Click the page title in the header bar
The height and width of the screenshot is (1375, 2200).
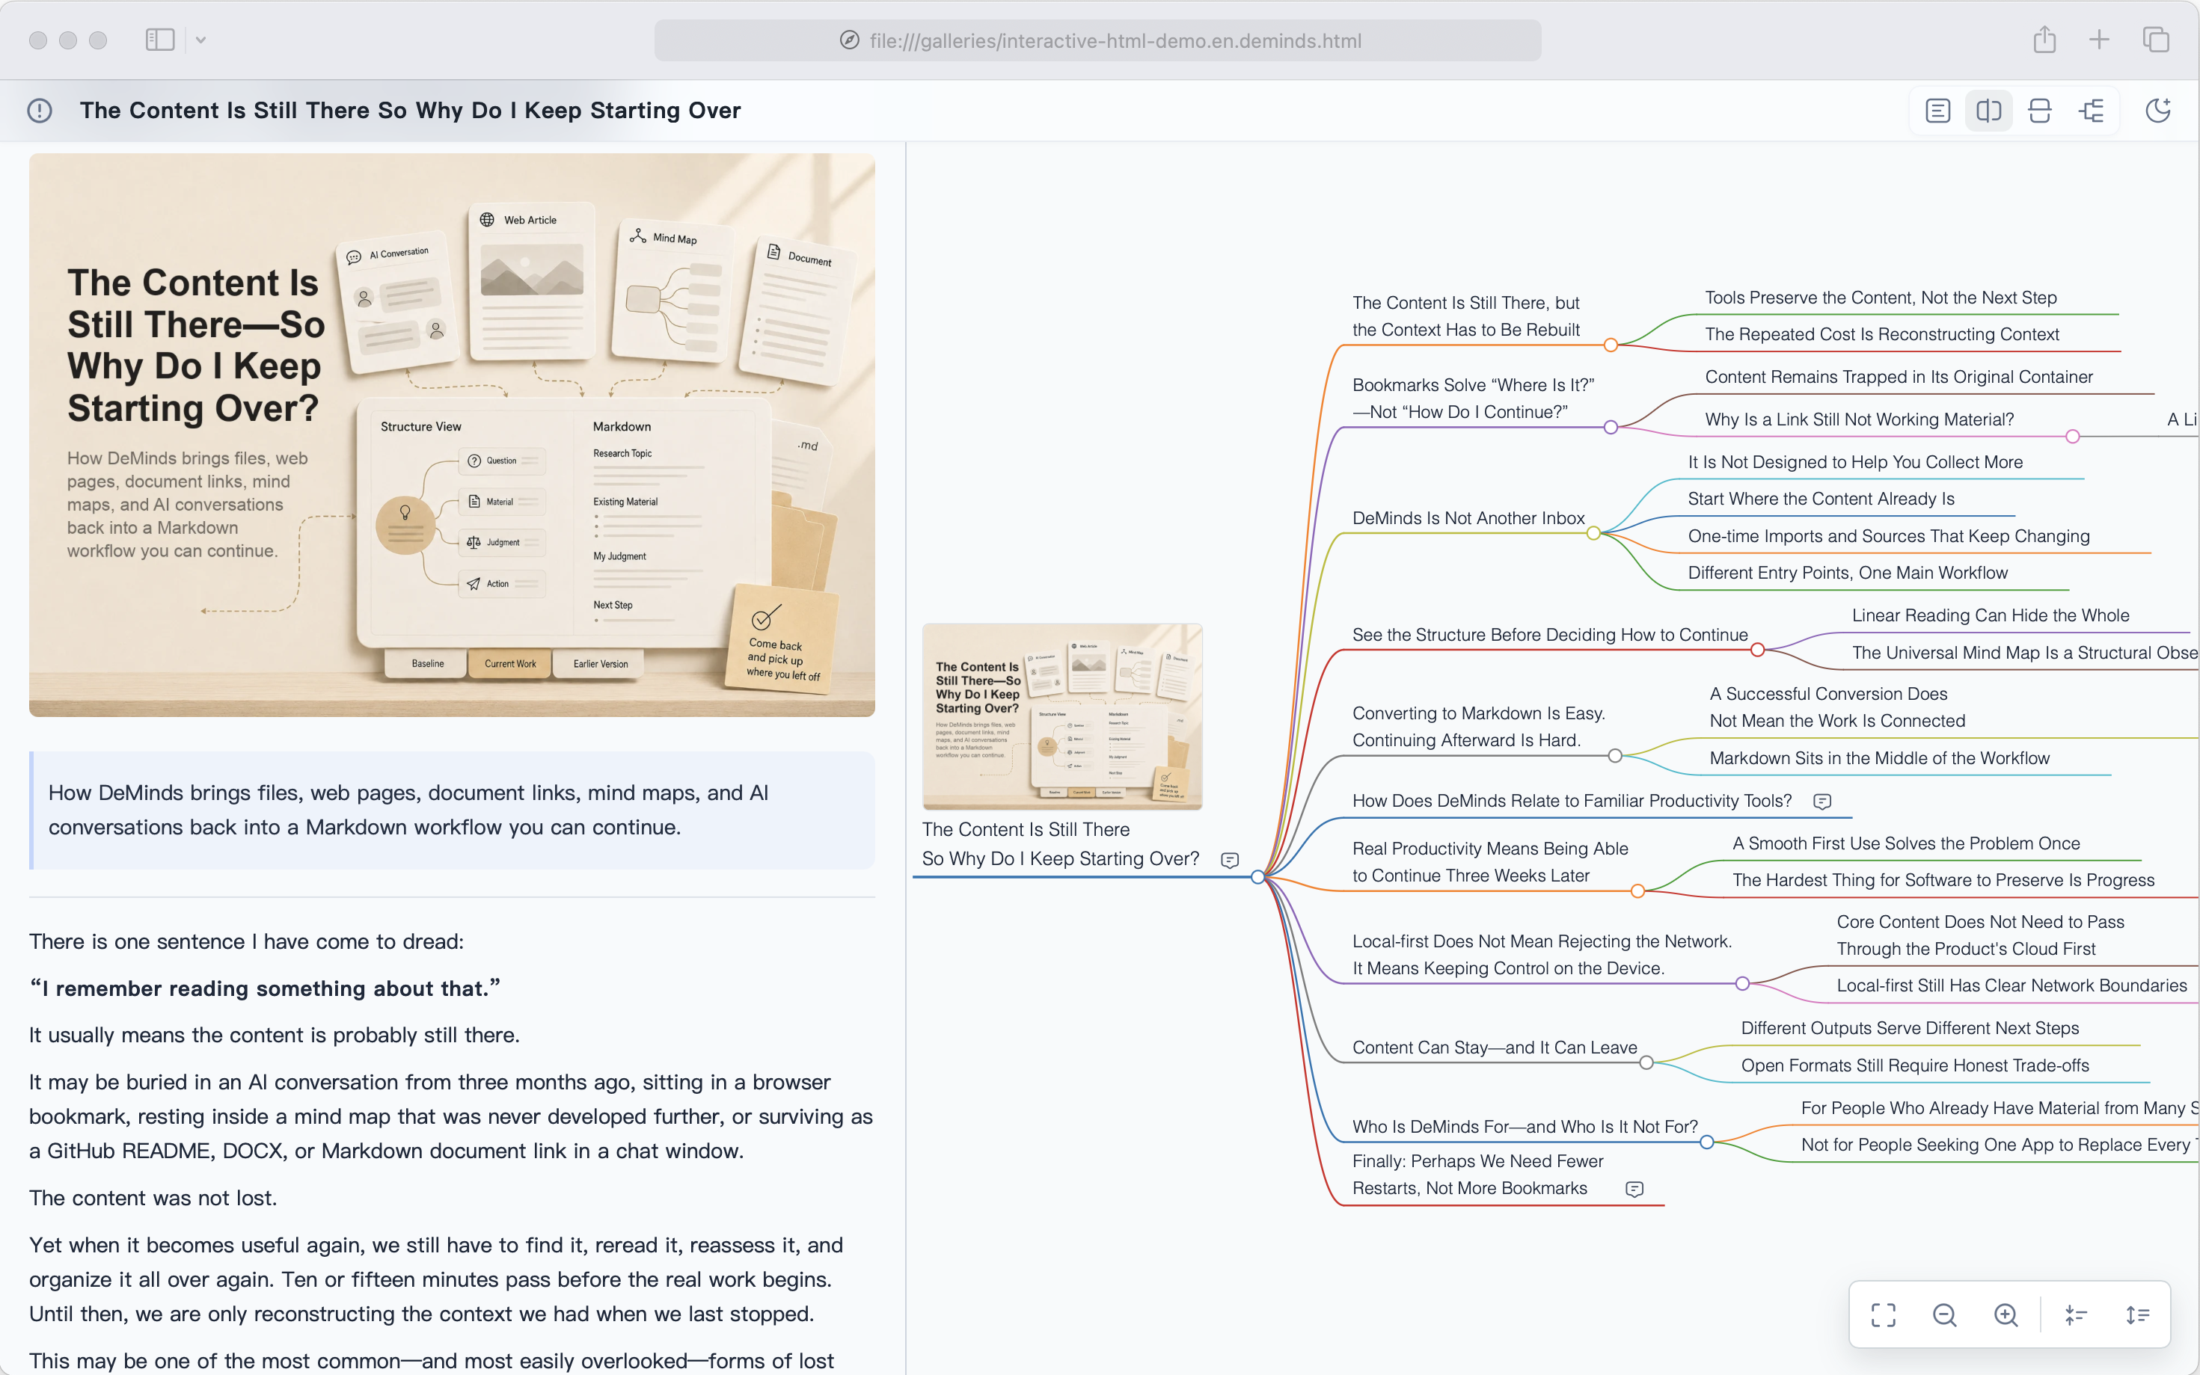(x=411, y=110)
